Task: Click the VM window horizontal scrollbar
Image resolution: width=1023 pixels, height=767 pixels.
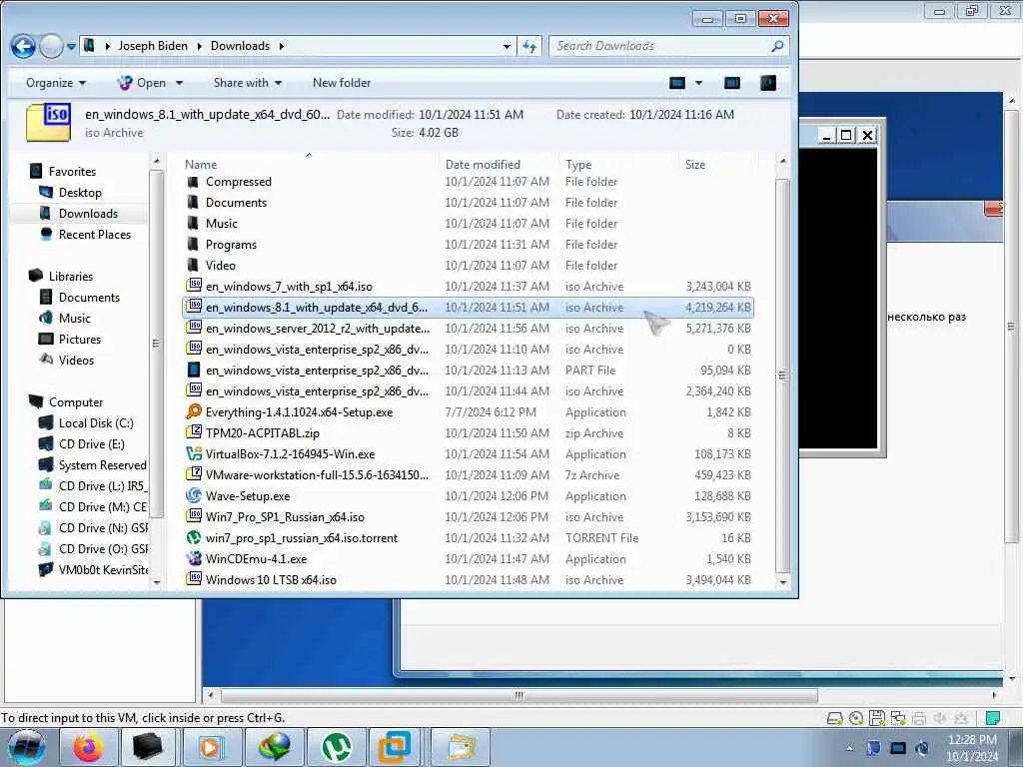Action: 518,695
